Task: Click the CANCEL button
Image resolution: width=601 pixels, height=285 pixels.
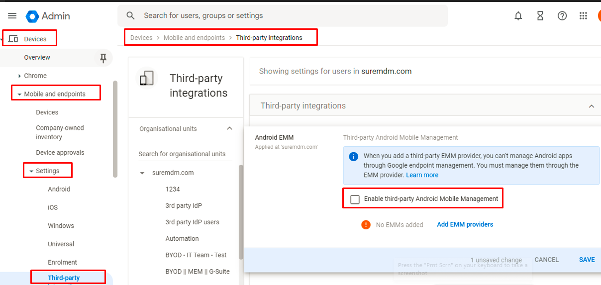Action: coord(547,260)
